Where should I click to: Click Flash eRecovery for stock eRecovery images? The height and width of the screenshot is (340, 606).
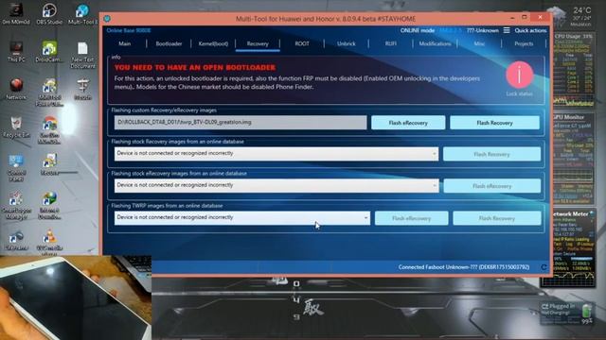click(492, 186)
